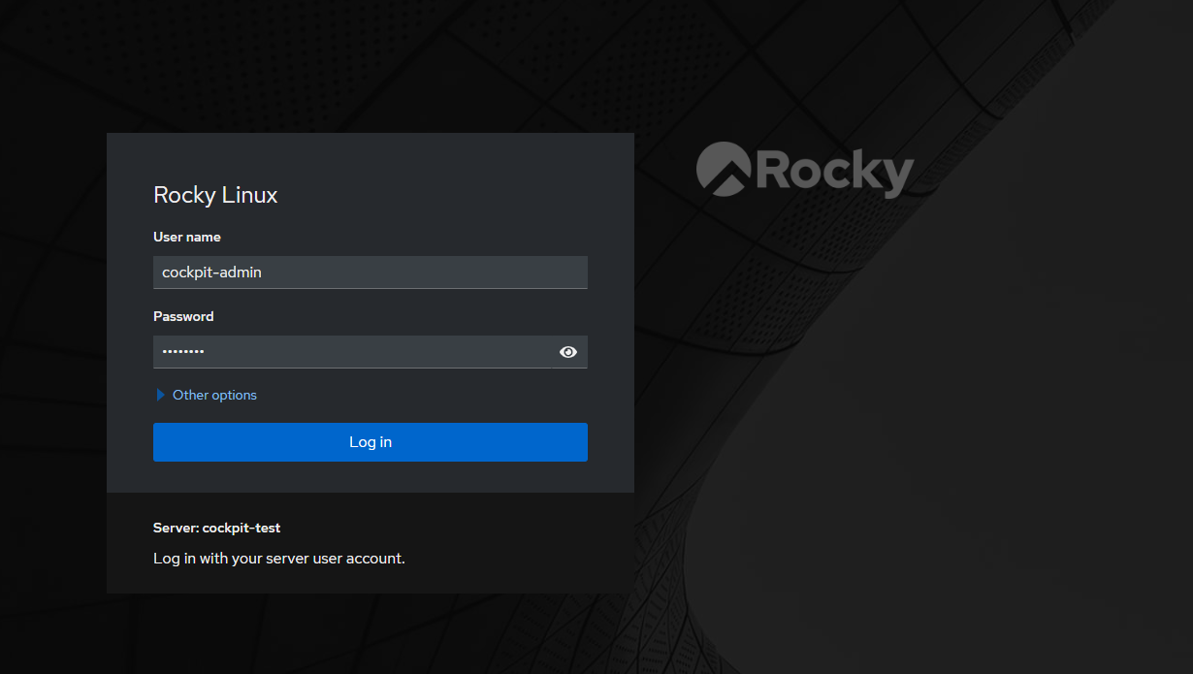Expand the Other options section
The height and width of the screenshot is (674, 1193).
coord(207,395)
